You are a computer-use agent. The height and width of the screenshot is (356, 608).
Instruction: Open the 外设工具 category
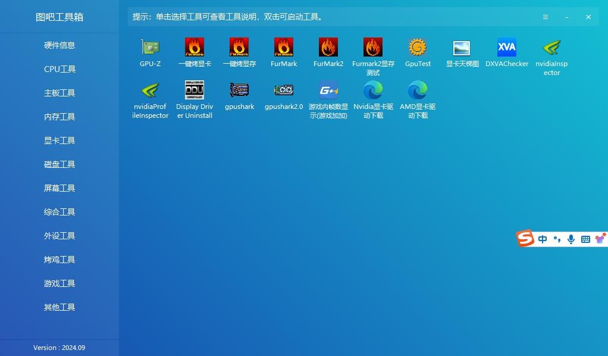tap(59, 236)
